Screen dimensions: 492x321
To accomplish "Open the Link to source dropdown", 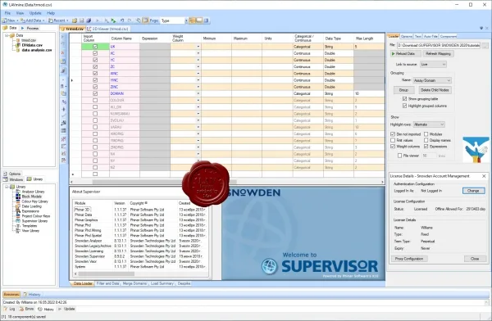I will pyautogui.click(x=433, y=64).
